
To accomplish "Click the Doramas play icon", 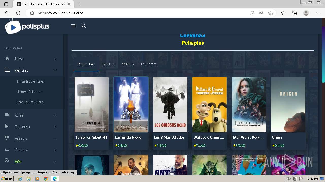I will point(7,126).
